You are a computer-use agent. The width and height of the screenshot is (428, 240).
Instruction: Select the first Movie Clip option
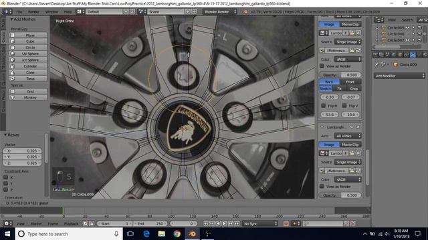tap(350, 24)
